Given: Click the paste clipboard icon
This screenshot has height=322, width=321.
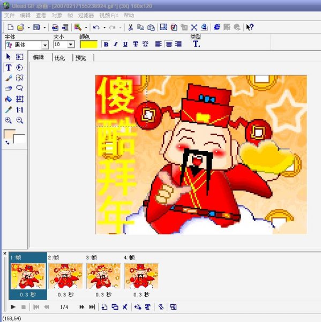Looking at the screenshot, I should 151,27.
